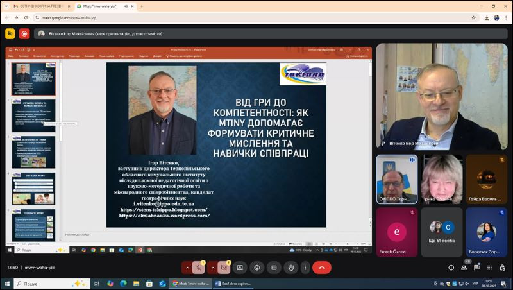Viewport: 513px width, 290px height.
Task: Click the tile showing 61 other participants
Action: (441, 232)
